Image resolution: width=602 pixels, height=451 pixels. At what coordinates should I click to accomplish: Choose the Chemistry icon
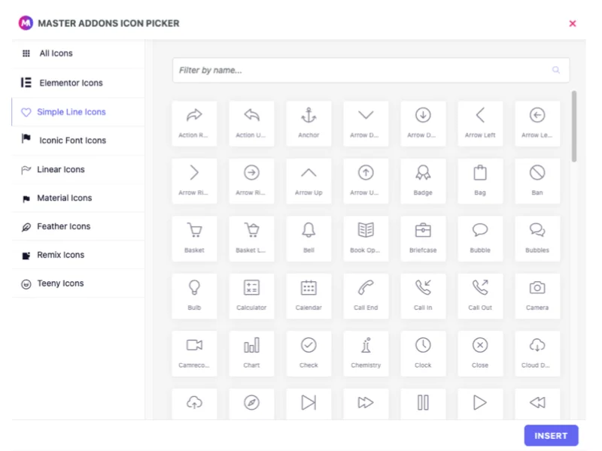pos(366,353)
